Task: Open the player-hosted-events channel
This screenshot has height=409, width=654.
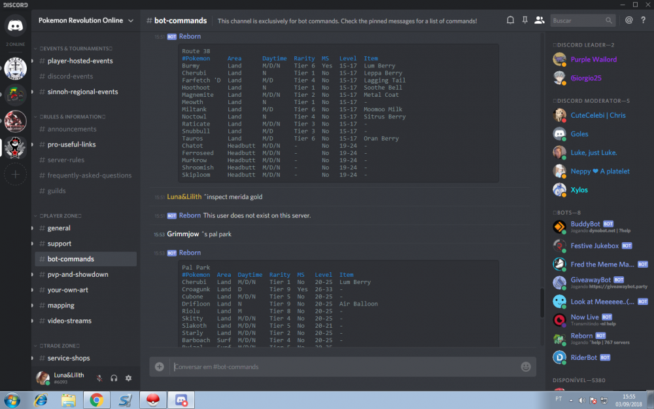Action: tap(86, 61)
